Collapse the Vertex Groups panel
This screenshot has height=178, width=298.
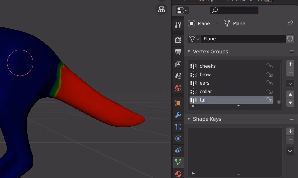click(189, 51)
